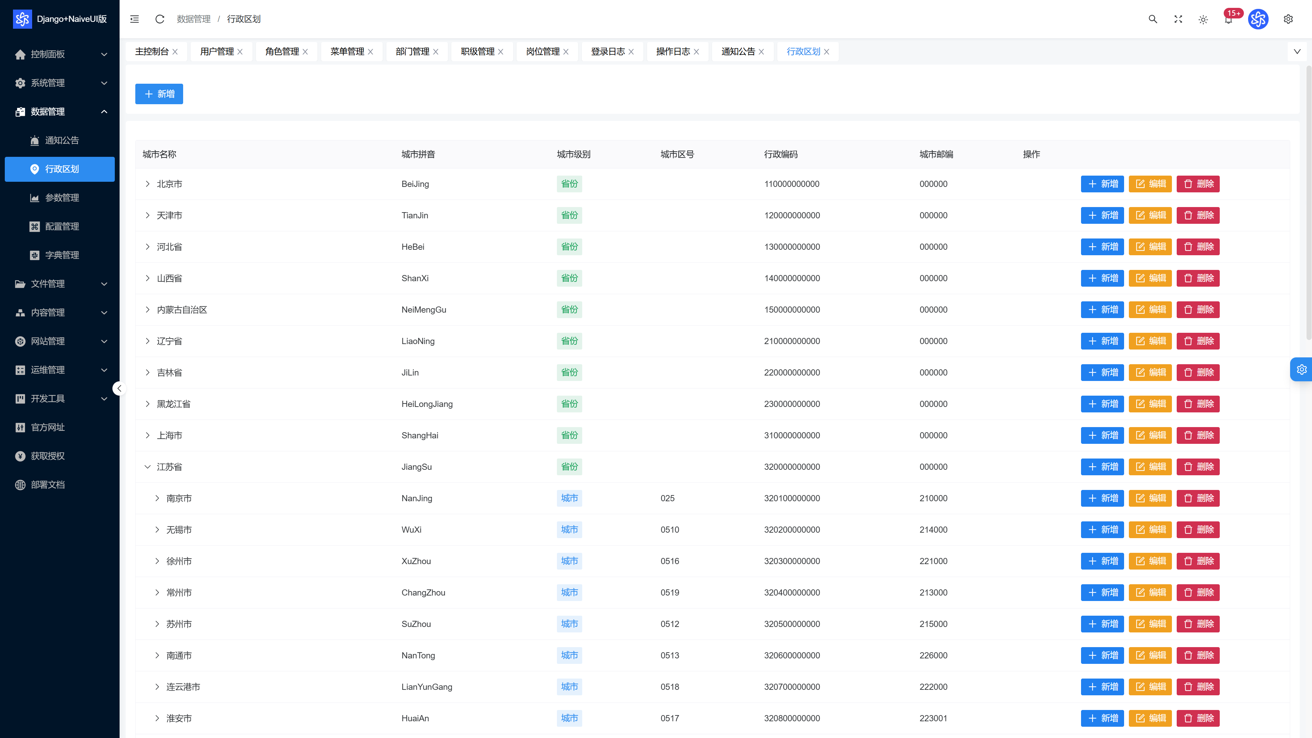
Task: Collapse the expanded 江苏省 row
Action: click(148, 466)
